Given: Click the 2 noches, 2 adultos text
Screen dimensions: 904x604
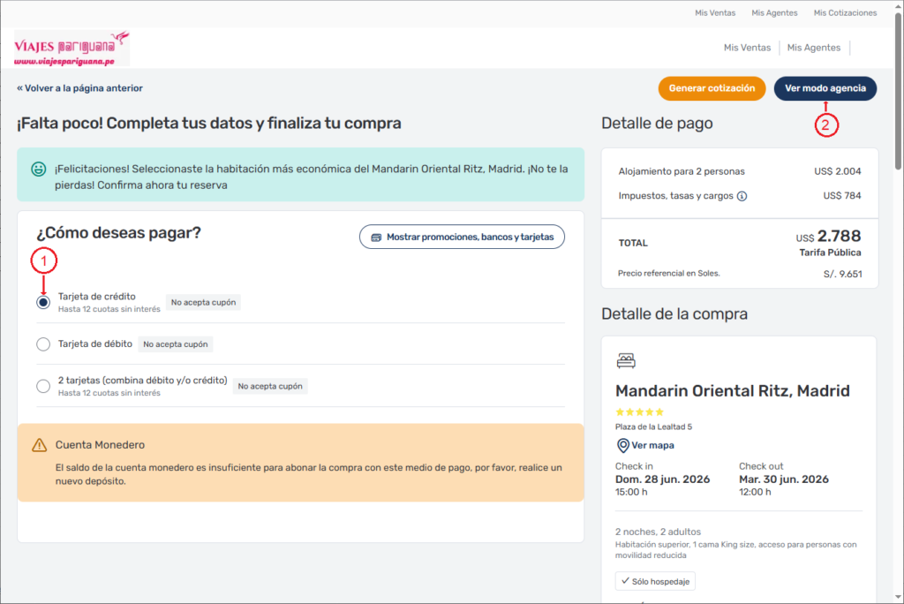Looking at the screenshot, I should pos(658,532).
